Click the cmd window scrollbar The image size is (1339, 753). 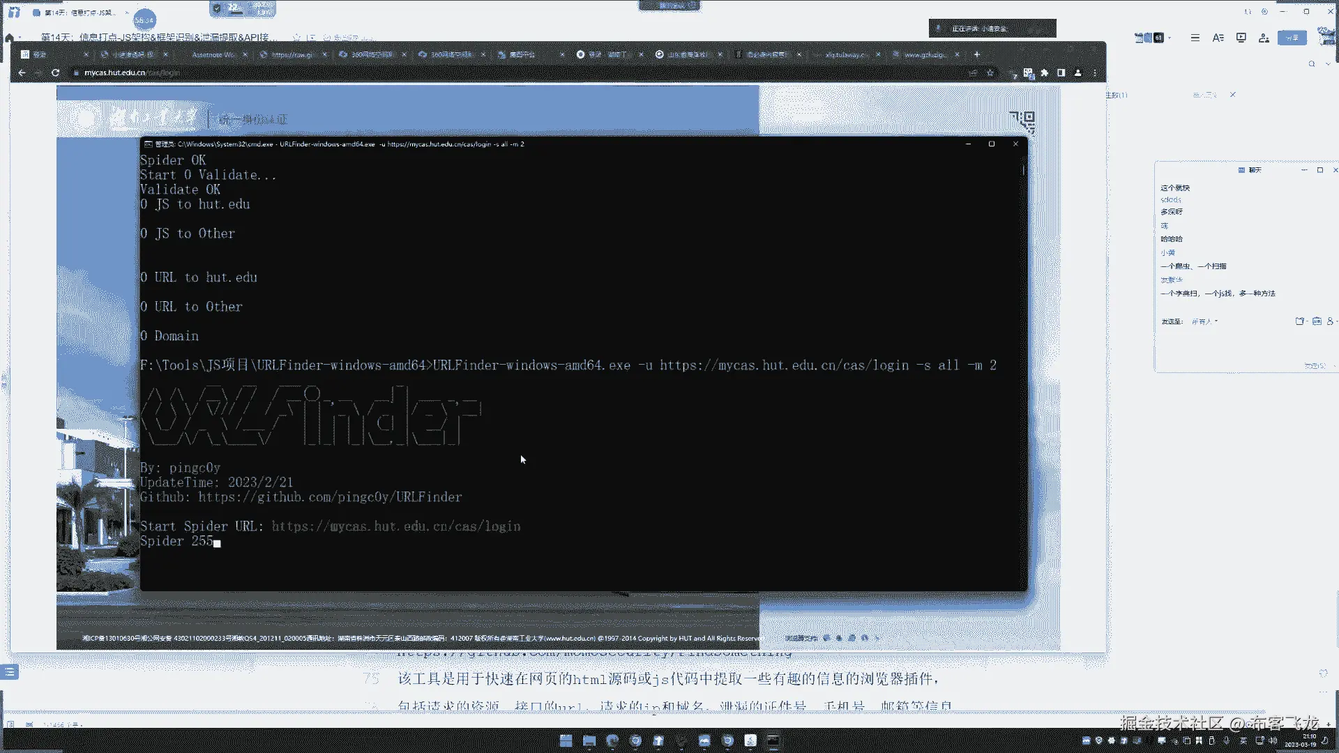[1023, 169]
